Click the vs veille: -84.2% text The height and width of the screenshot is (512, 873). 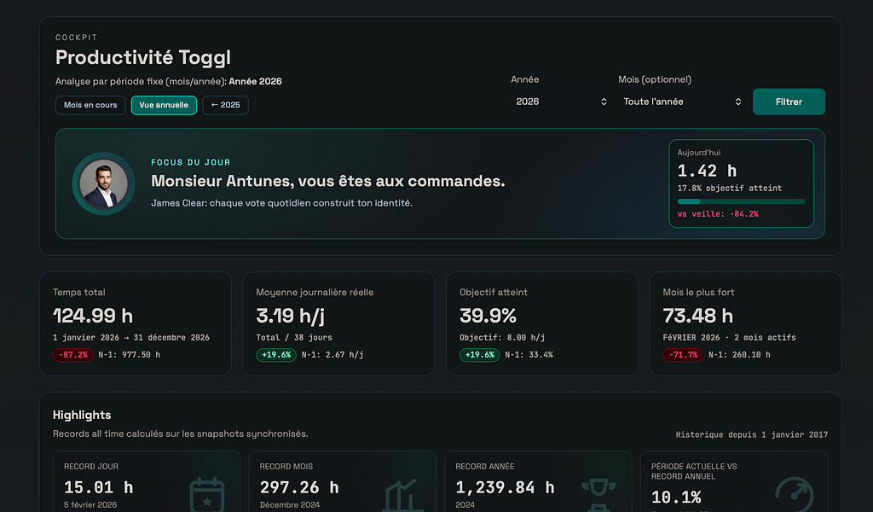click(718, 214)
